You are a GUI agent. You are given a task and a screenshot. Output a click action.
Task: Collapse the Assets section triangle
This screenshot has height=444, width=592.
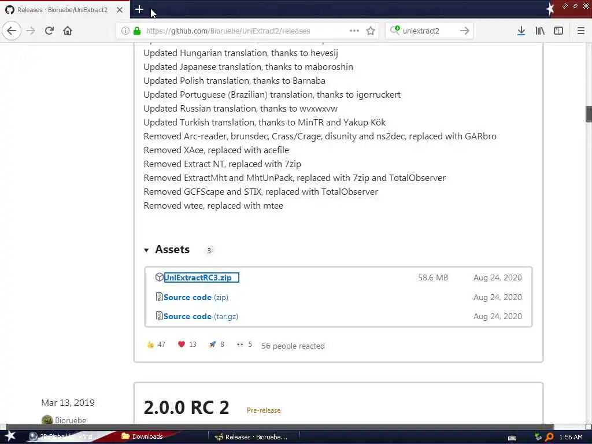[146, 250]
